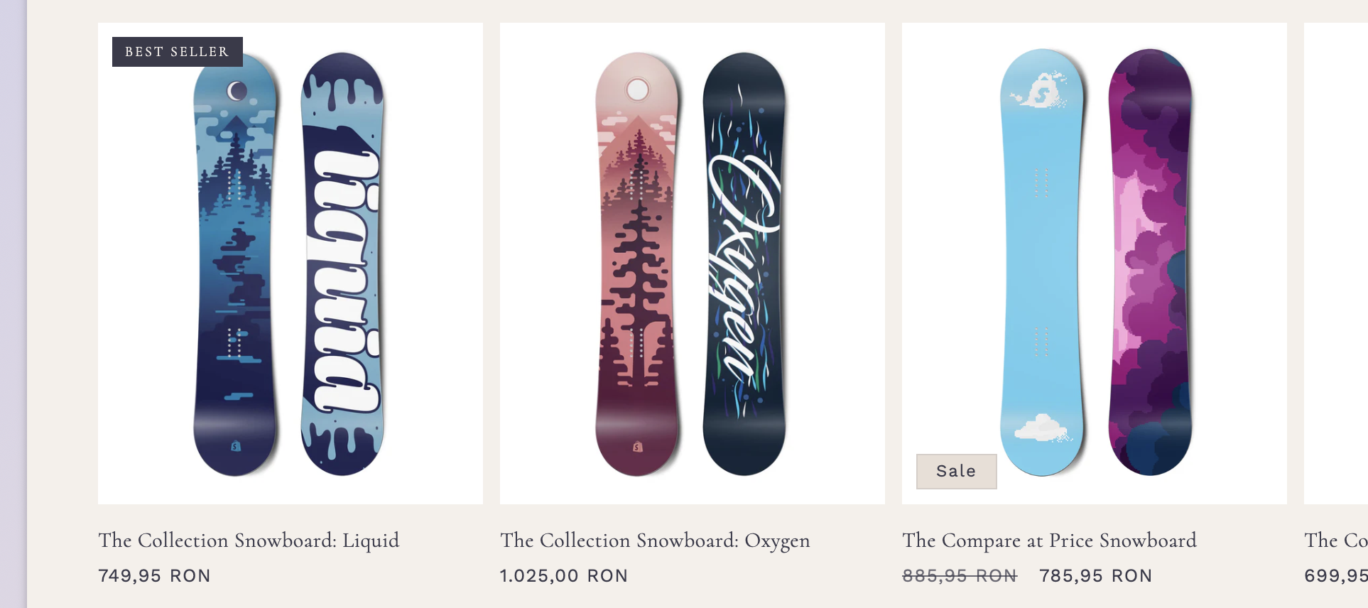Viewport: 1368px width, 608px height.
Task: Select the 1.025,00 RON price text
Action: pos(563,576)
